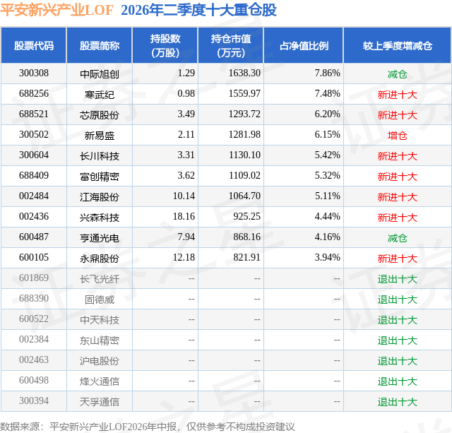Open 永鼎股份 stock name
The height and width of the screenshot is (433, 452).
coord(100,259)
